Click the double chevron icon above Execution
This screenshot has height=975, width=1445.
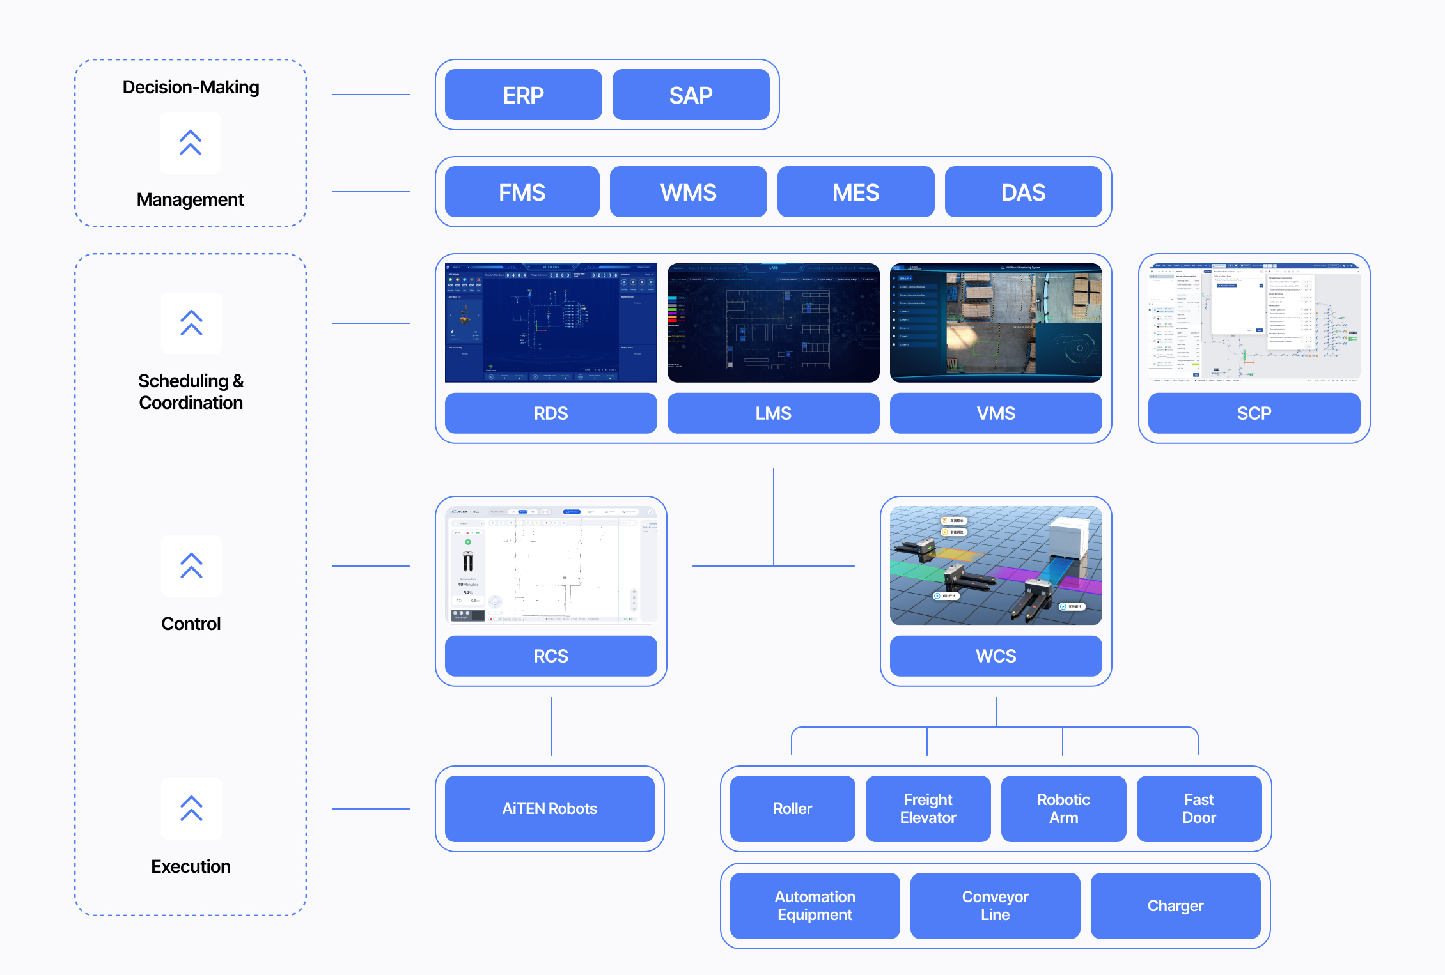pyautogui.click(x=191, y=809)
